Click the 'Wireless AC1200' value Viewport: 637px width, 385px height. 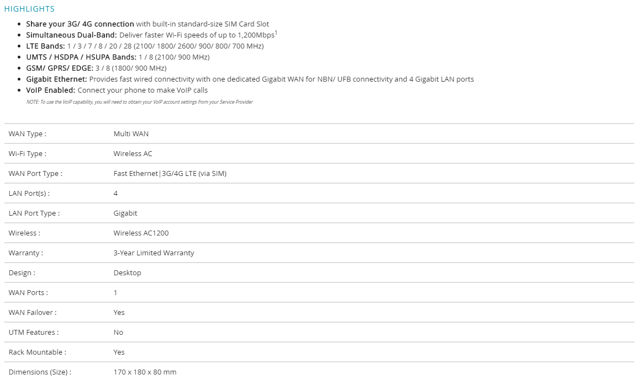(141, 233)
